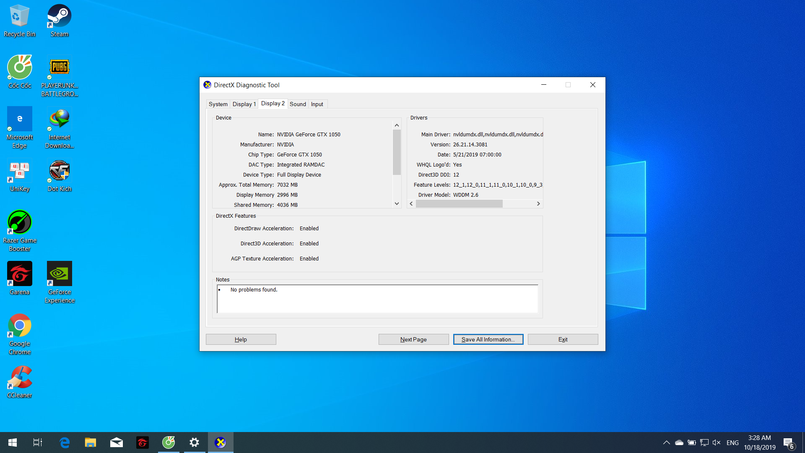
Task: Click the "7032 MB" total memory value
Action: pos(287,185)
